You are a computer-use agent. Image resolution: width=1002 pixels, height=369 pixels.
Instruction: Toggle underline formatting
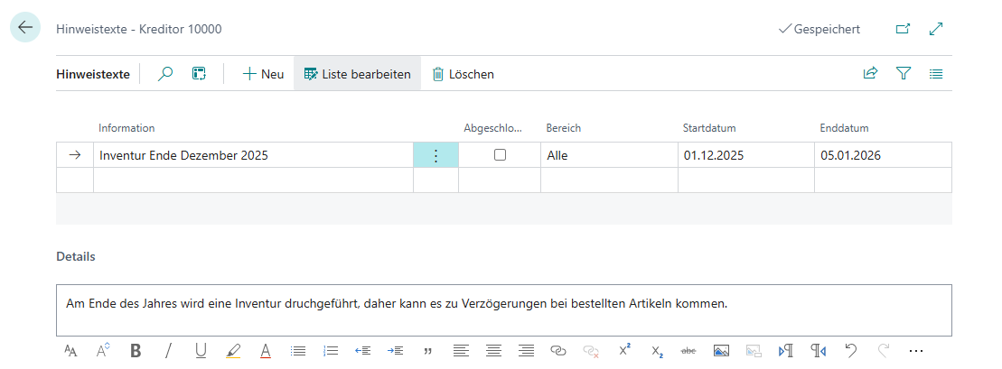(201, 350)
